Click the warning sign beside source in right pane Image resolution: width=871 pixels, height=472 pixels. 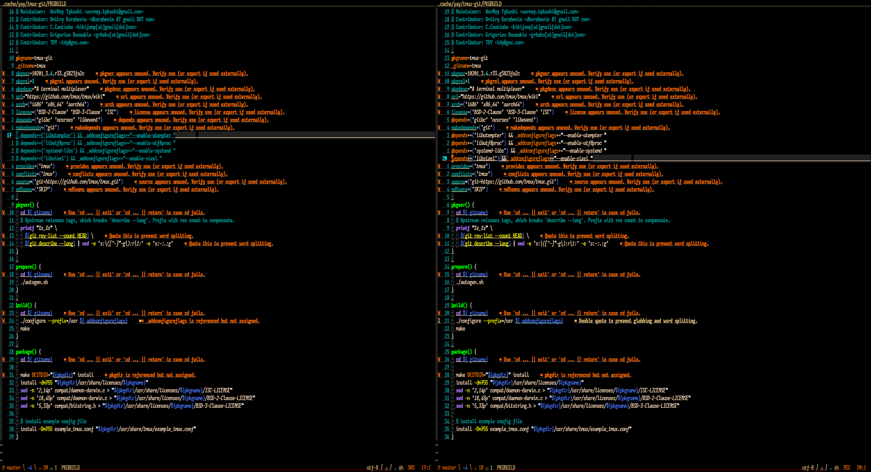click(439, 182)
